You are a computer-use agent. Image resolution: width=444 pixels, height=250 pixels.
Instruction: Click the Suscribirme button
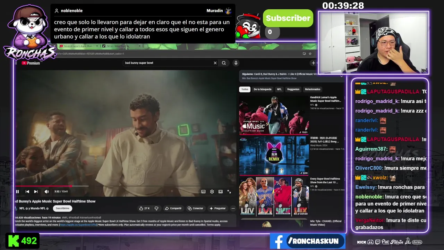point(62,208)
